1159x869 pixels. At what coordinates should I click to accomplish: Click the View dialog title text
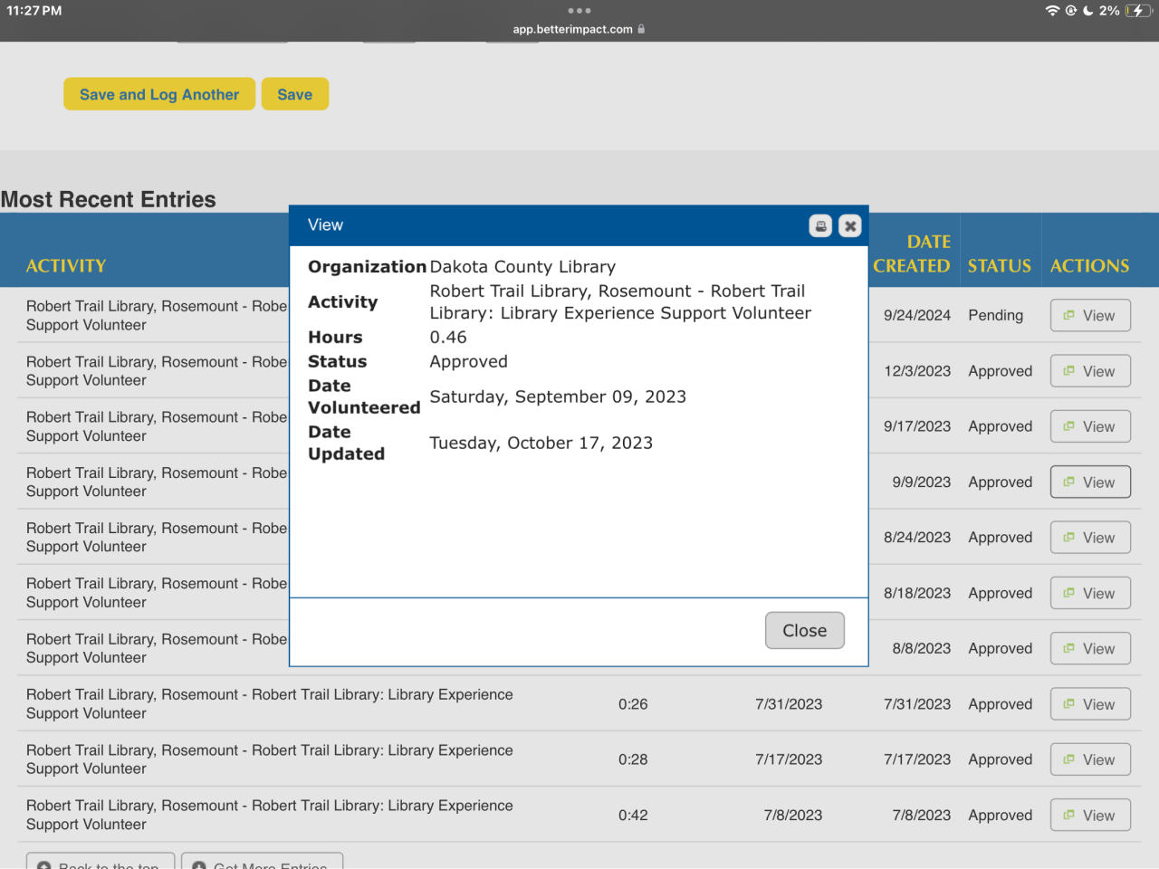325,225
